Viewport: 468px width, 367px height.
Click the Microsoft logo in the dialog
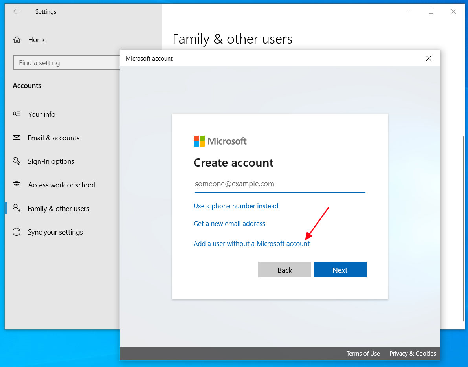pos(220,141)
